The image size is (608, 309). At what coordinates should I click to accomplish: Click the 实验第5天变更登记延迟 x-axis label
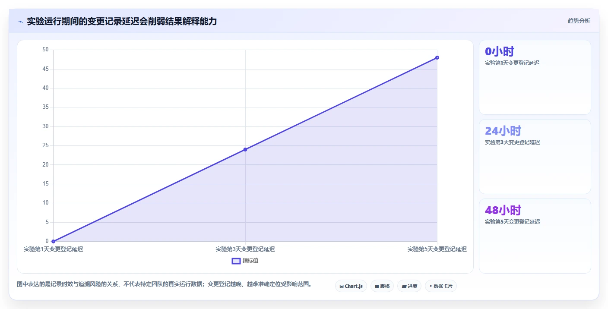[437, 249]
